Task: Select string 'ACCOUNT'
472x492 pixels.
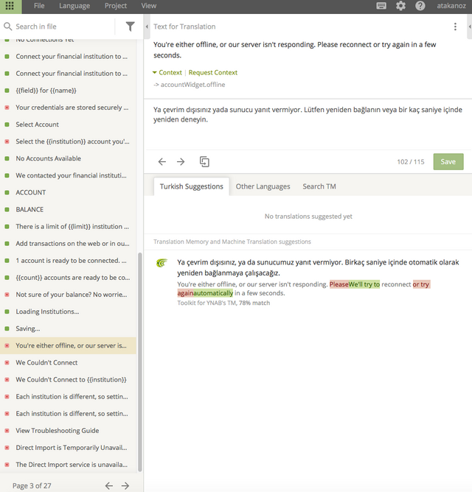Action: pyautogui.click(x=68, y=192)
